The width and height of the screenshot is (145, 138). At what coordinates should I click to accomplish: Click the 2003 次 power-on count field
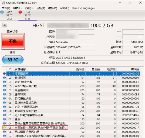click(133, 47)
